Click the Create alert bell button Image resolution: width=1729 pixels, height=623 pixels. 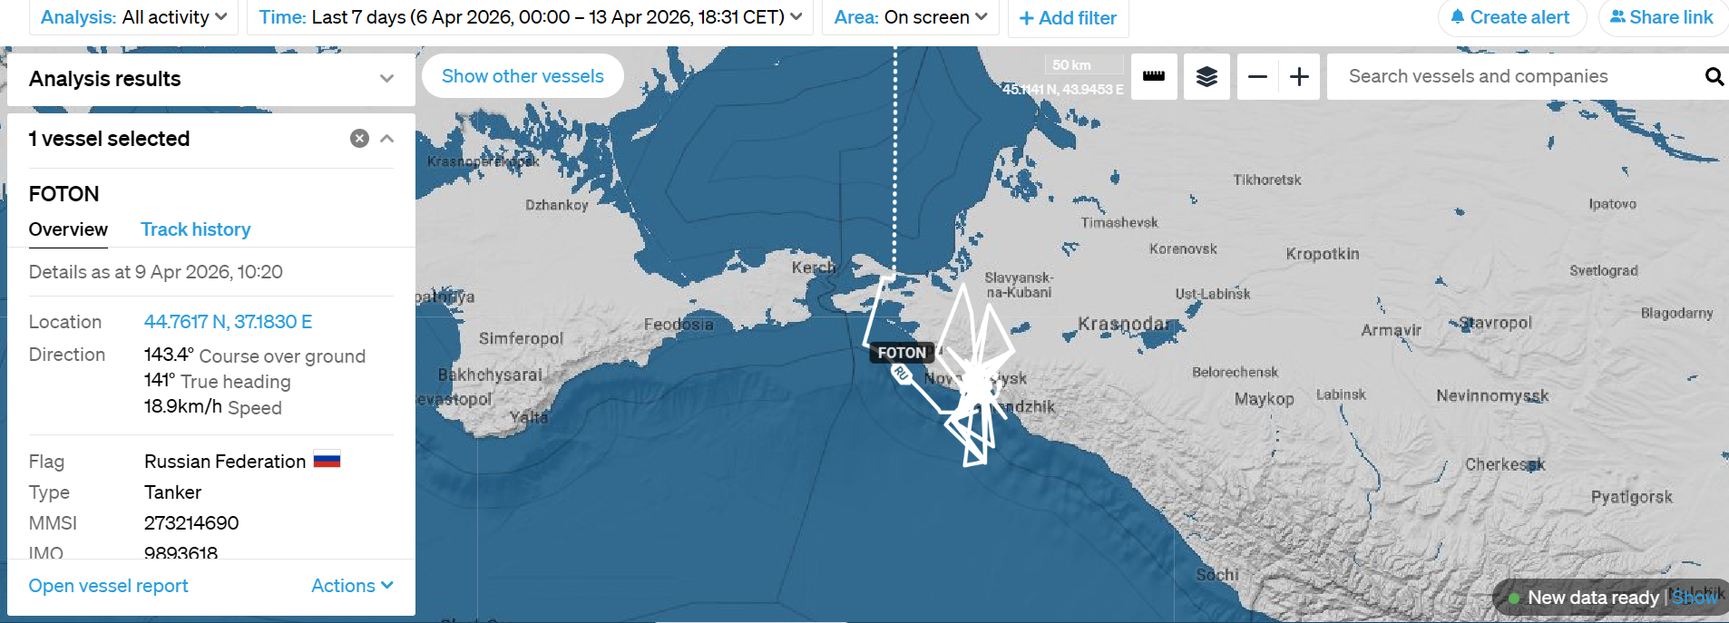[1510, 17]
